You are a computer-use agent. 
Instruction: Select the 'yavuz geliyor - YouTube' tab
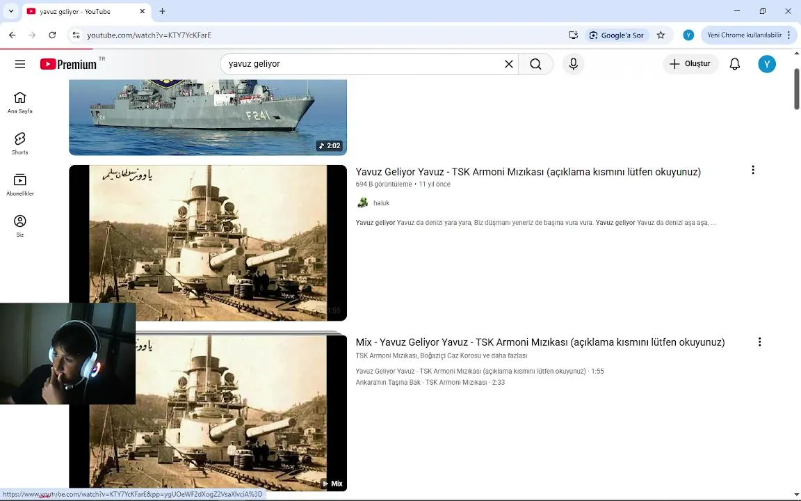click(86, 11)
